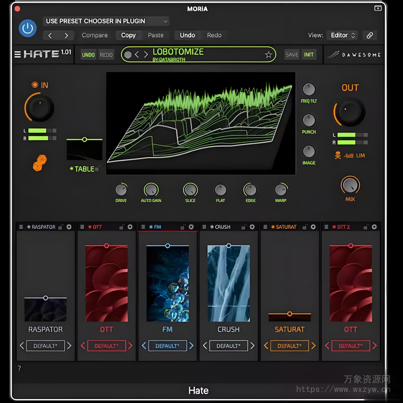Image resolution: width=403 pixels, height=403 pixels.
Task: Toggle the power button in the top-left
Action: (27, 28)
